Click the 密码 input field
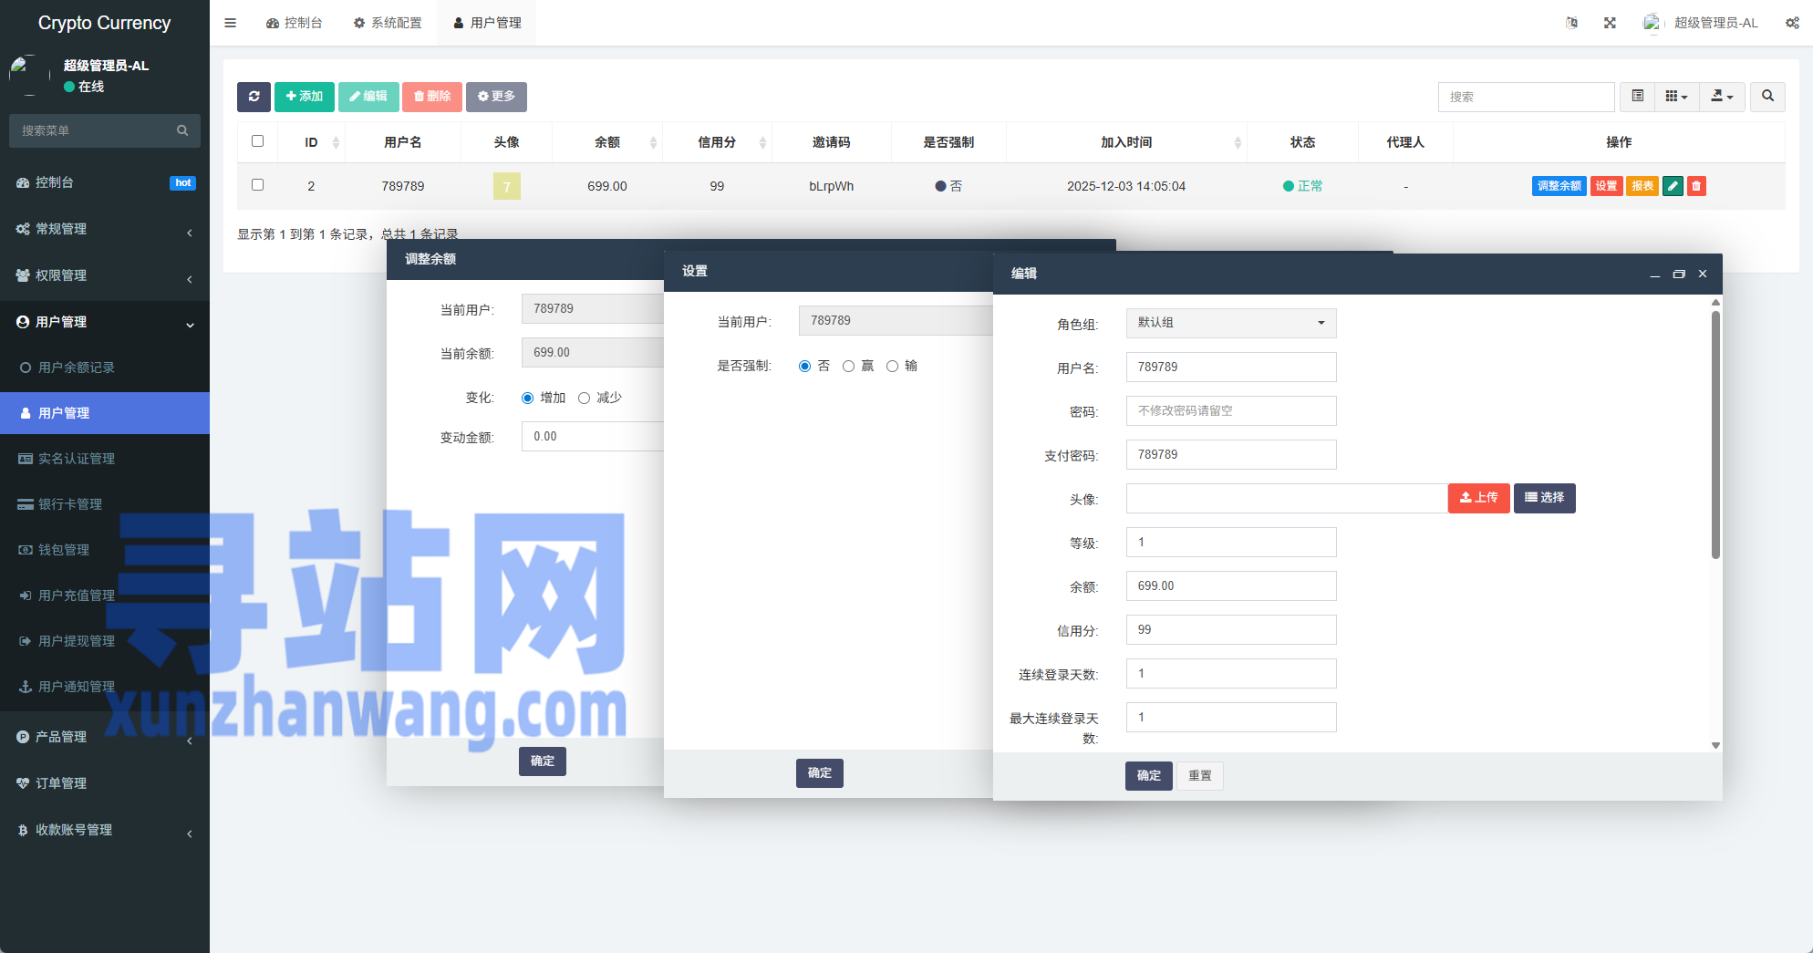The image size is (1813, 953). point(1230,410)
